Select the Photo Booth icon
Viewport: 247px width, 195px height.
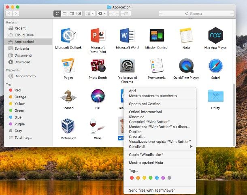[x=98, y=66]
